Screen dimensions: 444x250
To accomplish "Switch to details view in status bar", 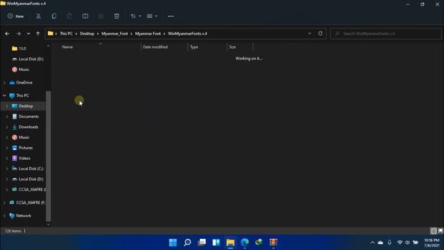I will [x=434, y=231].
